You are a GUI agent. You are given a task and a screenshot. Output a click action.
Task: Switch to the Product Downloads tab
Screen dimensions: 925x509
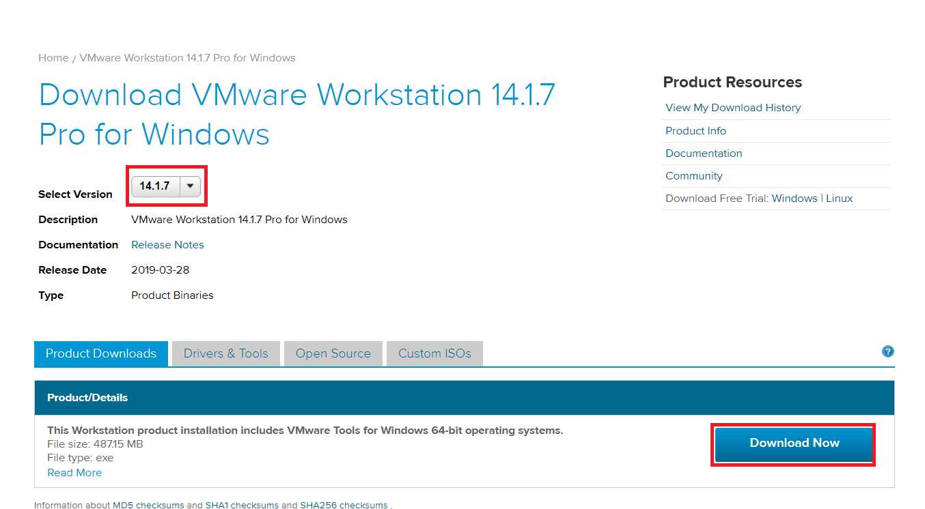pos(101,353)
